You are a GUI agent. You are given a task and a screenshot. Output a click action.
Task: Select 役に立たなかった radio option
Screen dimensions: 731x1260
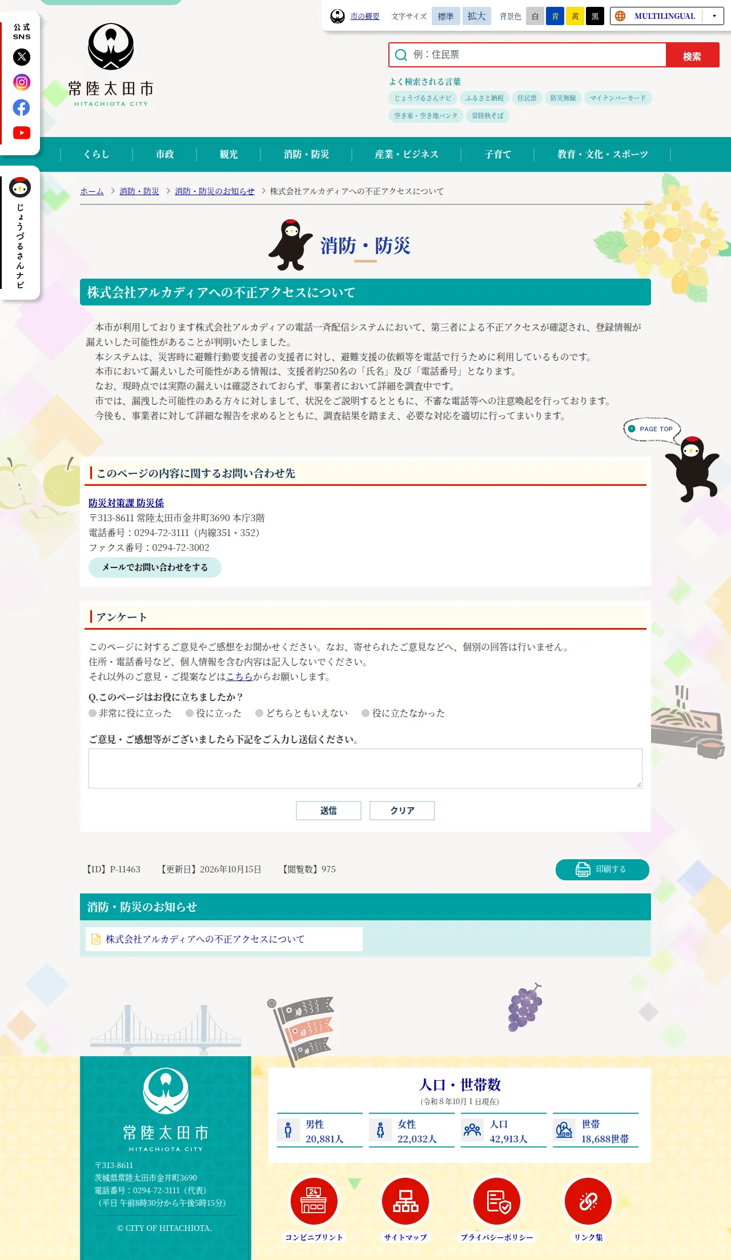[365, 713]
